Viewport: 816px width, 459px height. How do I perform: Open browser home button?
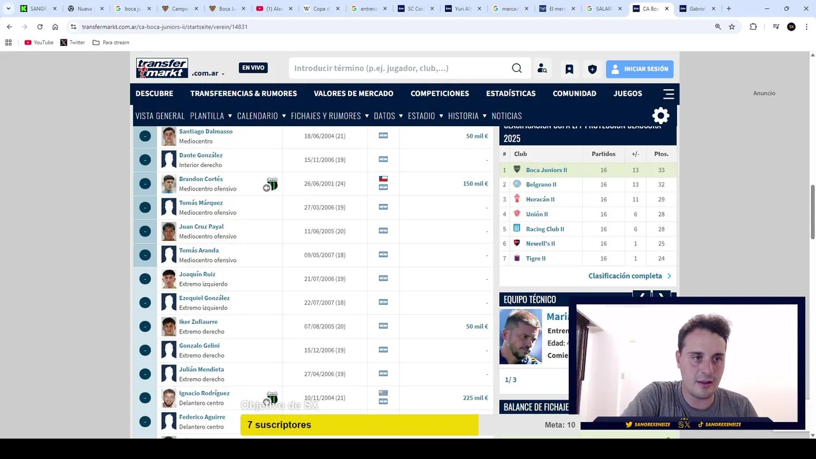click(x=55, y=27)
